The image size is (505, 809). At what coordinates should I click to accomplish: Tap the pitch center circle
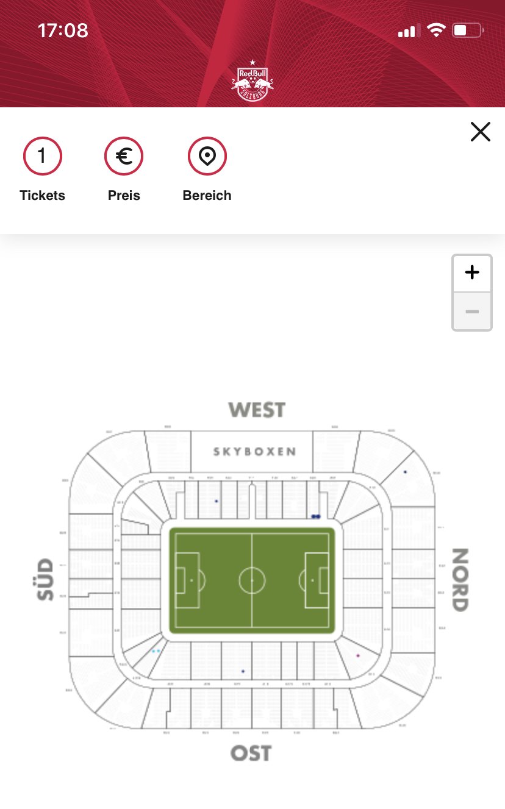pos(252,580)
